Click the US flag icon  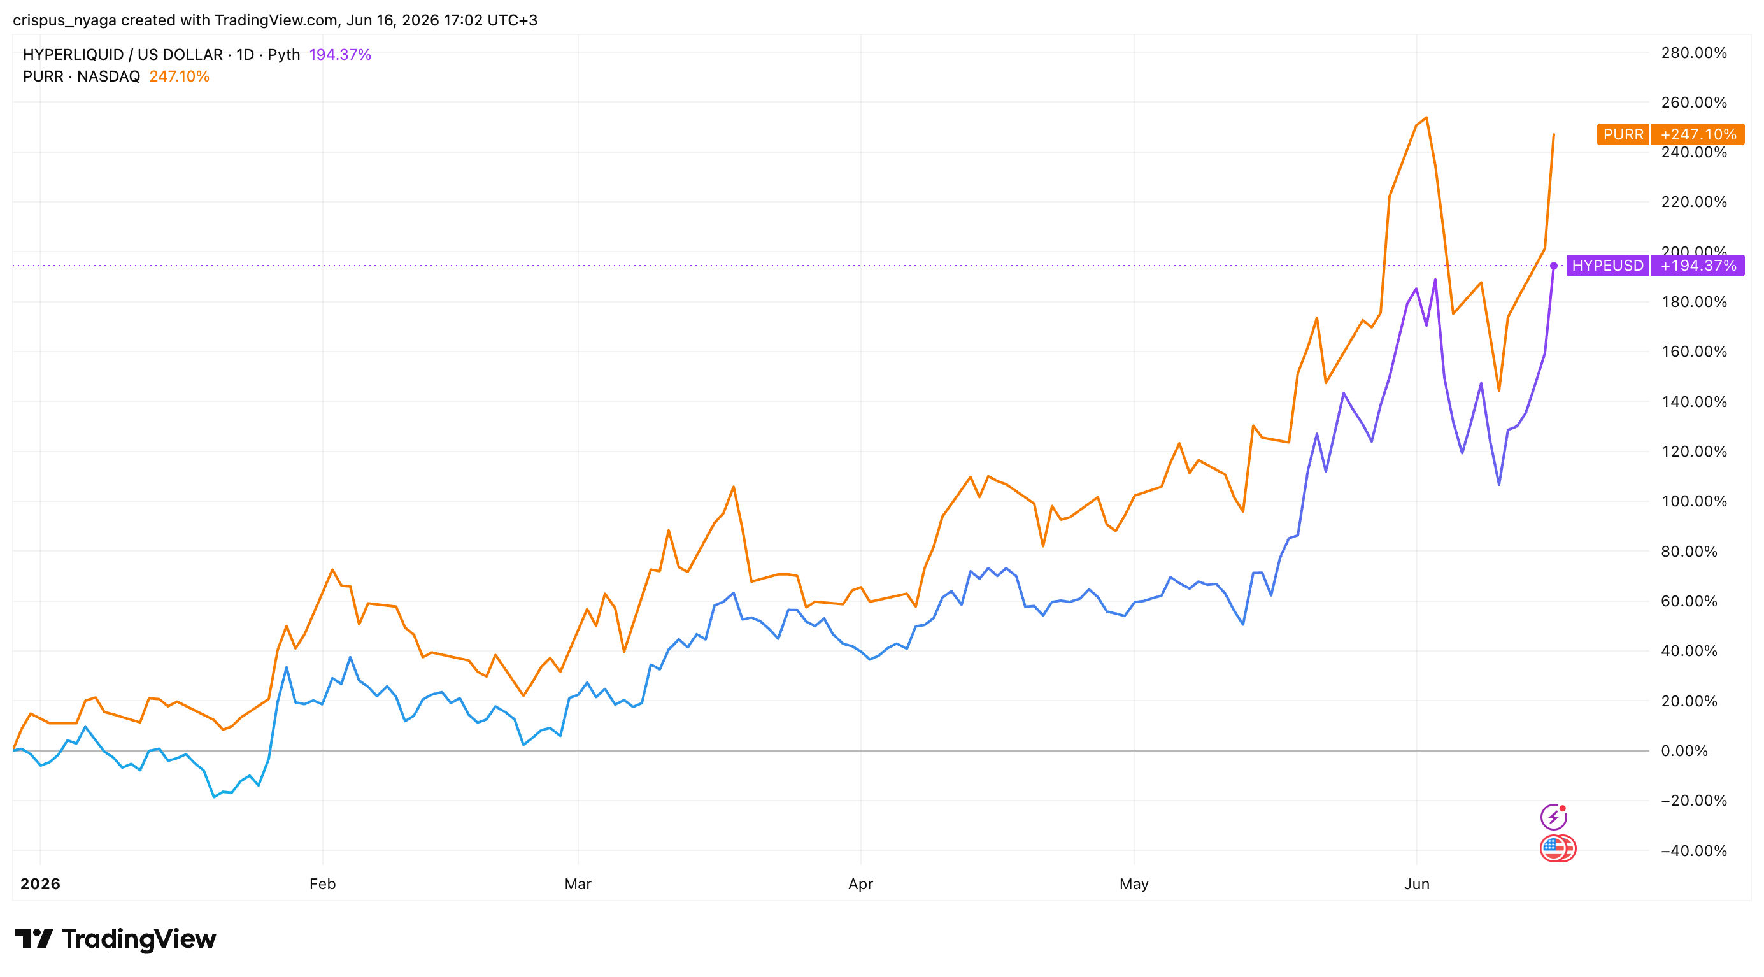(x=1556, y=849)
